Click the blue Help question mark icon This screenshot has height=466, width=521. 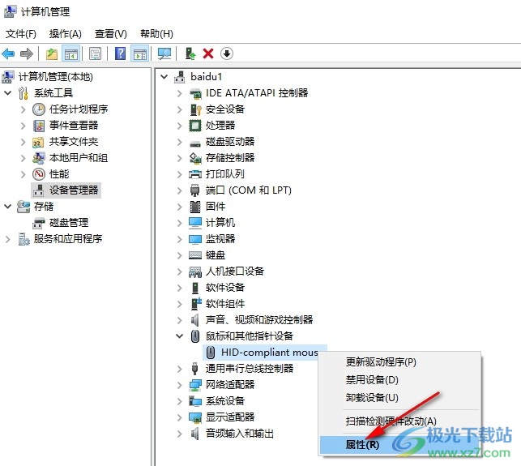120,53
